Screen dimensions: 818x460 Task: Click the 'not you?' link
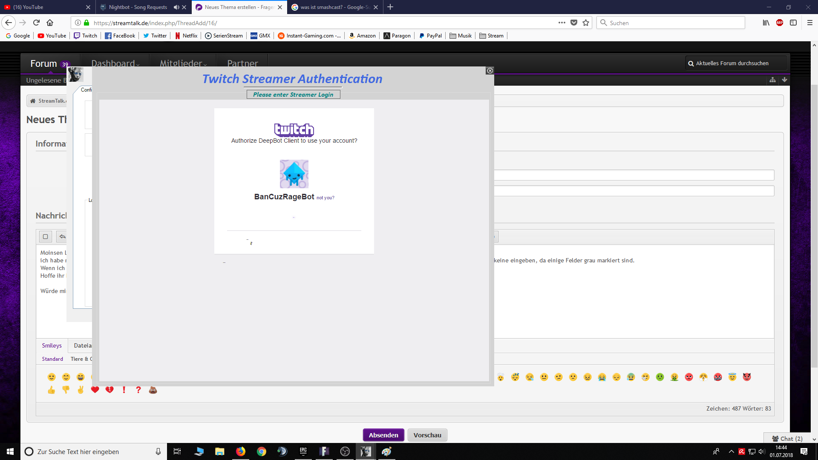click(x=325, y=198)
